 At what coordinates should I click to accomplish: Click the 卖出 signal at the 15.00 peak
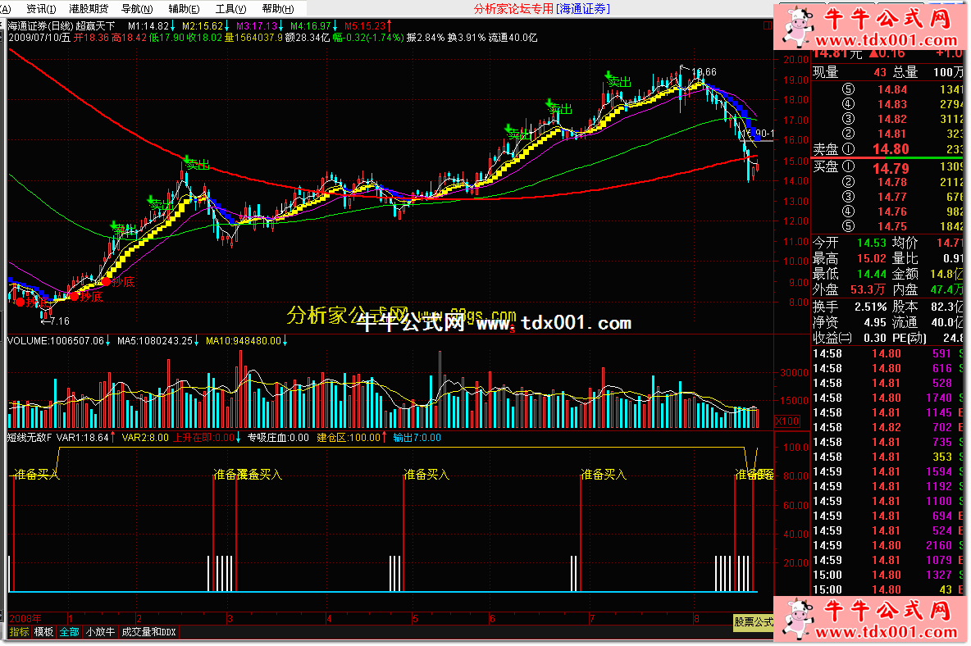point(197,164)
